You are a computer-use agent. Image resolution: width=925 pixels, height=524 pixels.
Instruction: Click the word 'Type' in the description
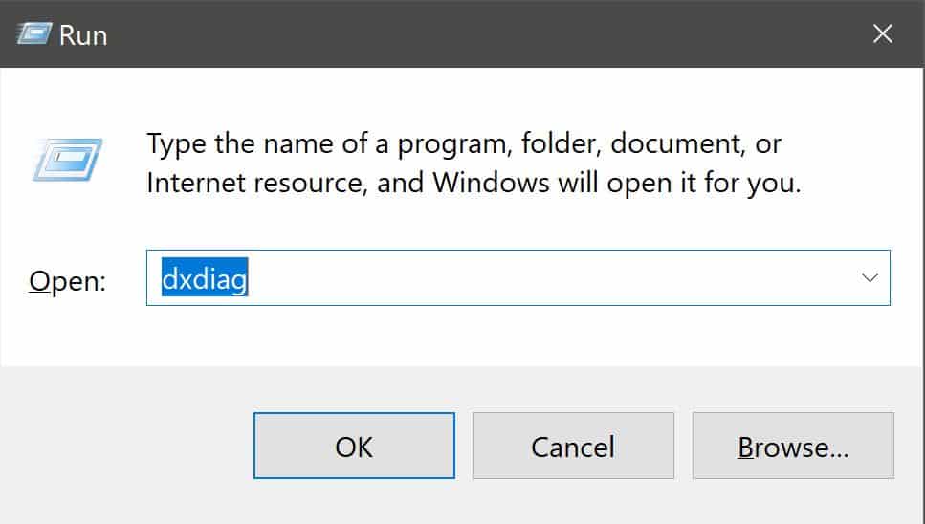coord(176,144)
